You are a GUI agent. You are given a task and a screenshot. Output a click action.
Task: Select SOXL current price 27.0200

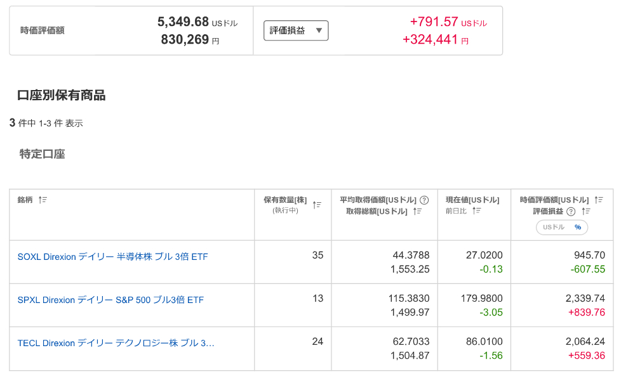coord(484,255)
